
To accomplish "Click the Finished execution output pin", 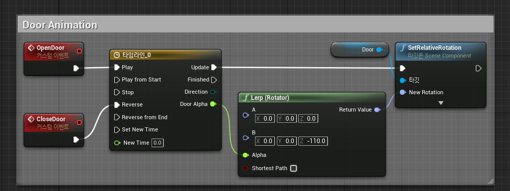I will click(x=214, y=79).
